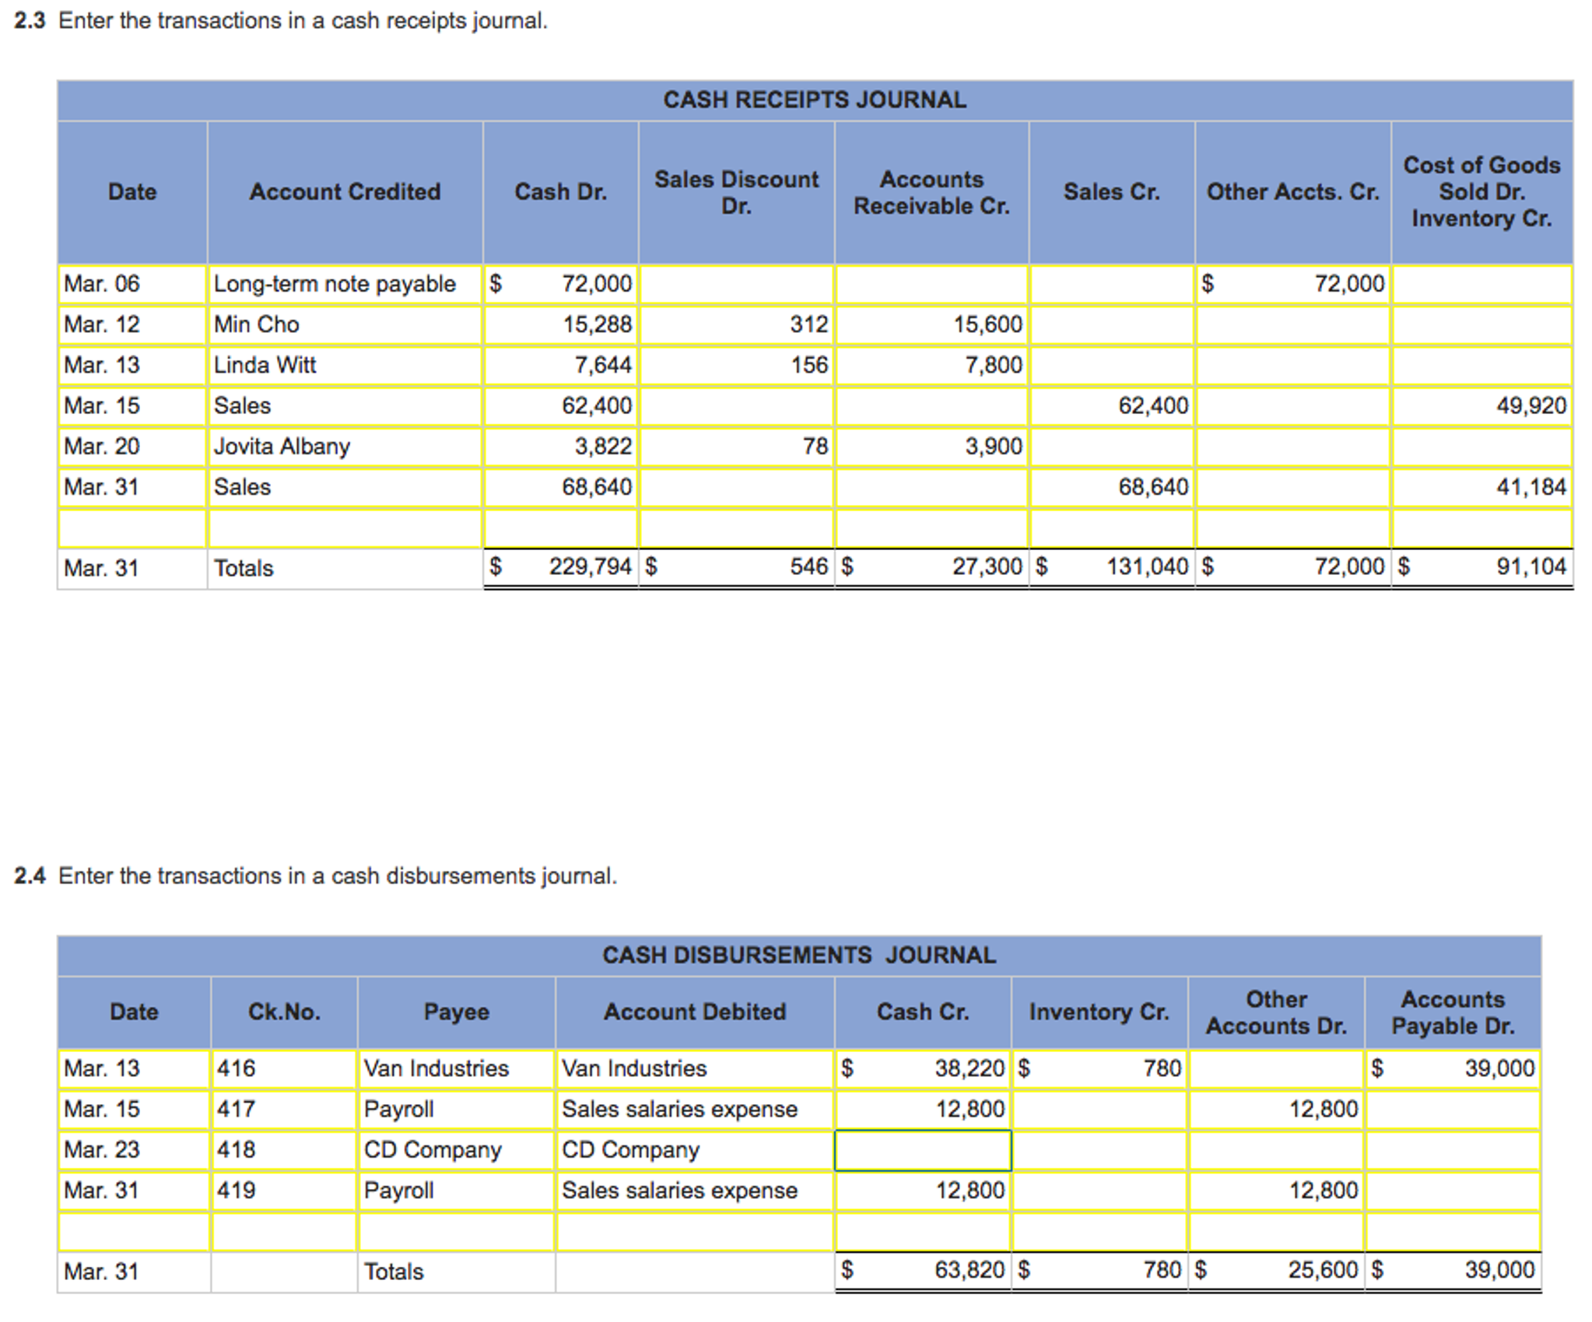Viewport: 1592px width, 1322px height.
Task: Click the Cash Dr. 62,400 cell
Action: tap(561, 406)
